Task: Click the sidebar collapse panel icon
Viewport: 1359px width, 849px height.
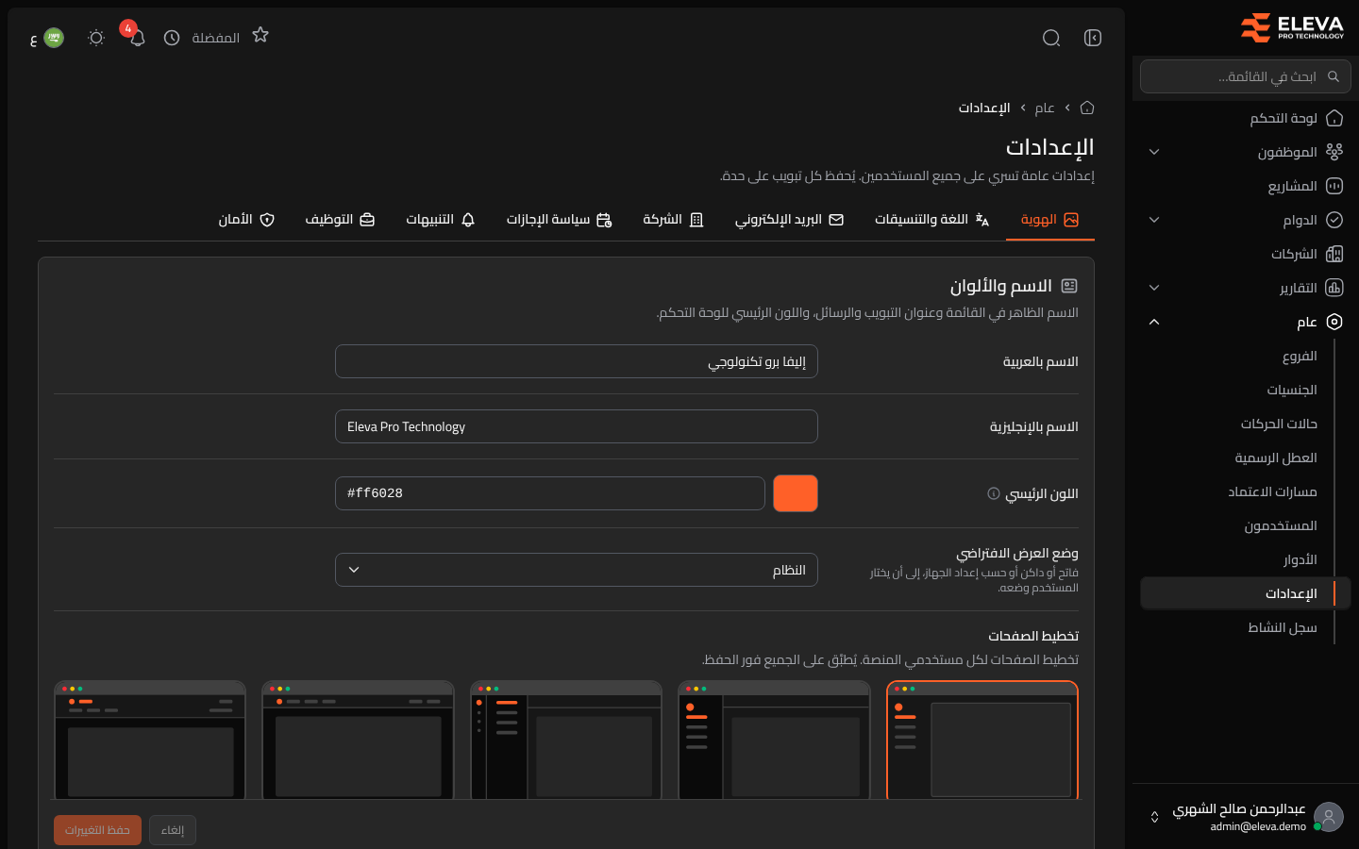Action: coord(1093,38)
